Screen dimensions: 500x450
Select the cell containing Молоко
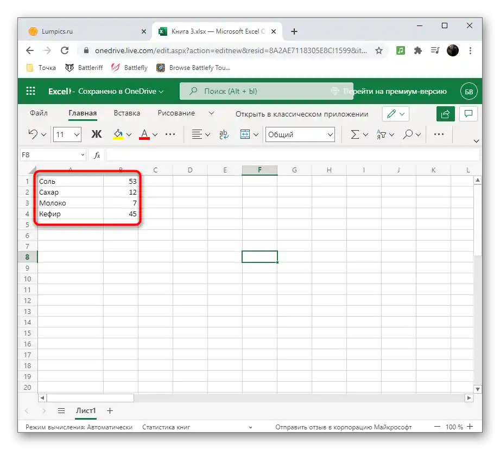pyautogui.click(x=71, y=203)
